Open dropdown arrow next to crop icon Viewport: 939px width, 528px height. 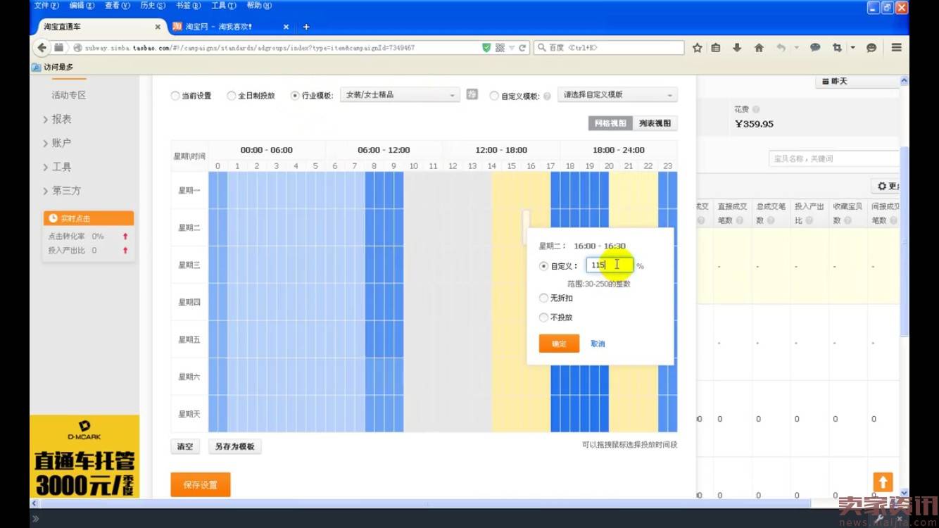click(x=852, y=48)
